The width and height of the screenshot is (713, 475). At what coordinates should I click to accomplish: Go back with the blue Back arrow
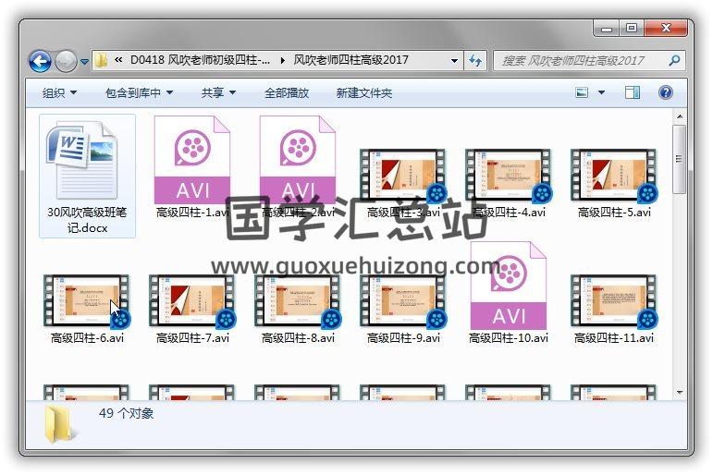40,60
